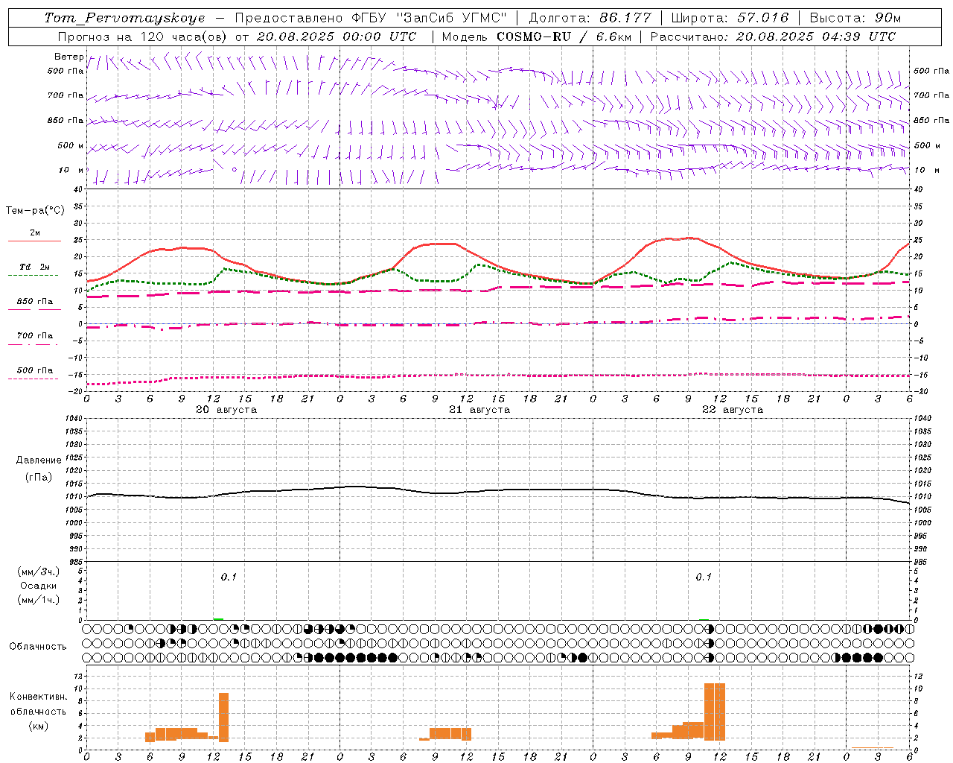953x763 pixels.
Task: Select the text "Широта: 57.016"
Action: pyautogui.click(x=730, y=18)
